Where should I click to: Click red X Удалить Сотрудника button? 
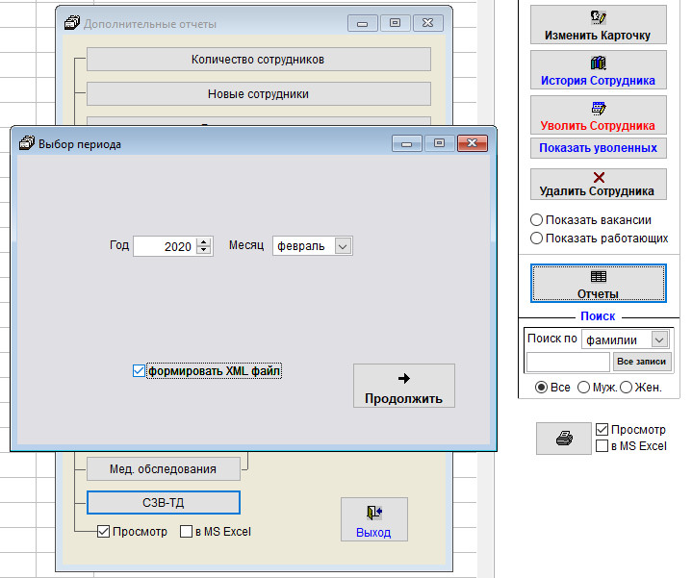click(x=598, y=185)
